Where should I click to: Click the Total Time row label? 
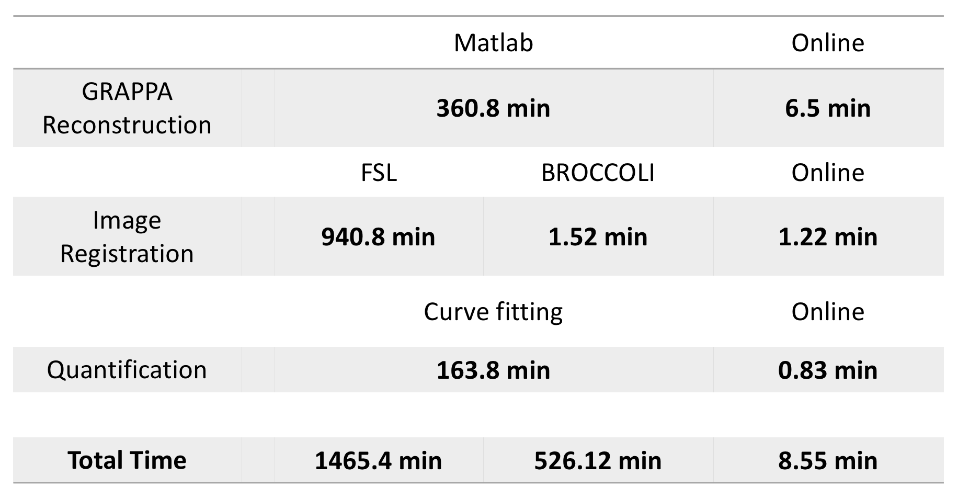point(127,460)
